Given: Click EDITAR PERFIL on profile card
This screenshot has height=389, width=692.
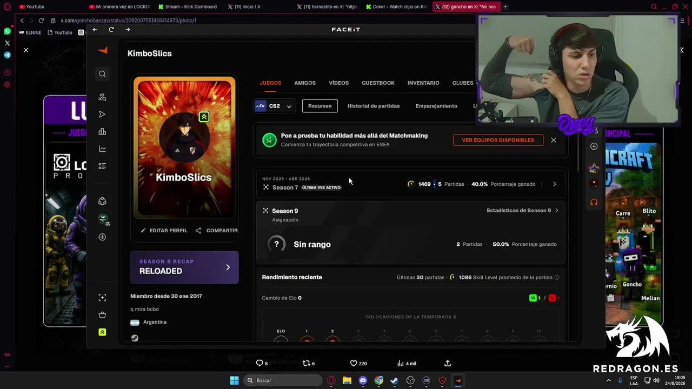Looking at the screenshot, I should point(164,231).
